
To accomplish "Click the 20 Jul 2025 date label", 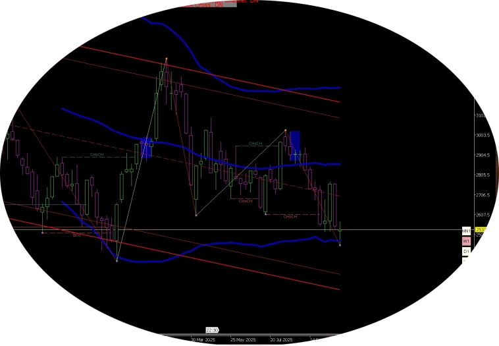I will 281,339.
